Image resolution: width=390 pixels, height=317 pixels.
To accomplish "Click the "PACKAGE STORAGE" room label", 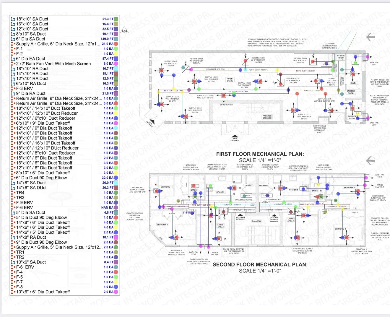I will pyautogui.click(x=267, y=117).
